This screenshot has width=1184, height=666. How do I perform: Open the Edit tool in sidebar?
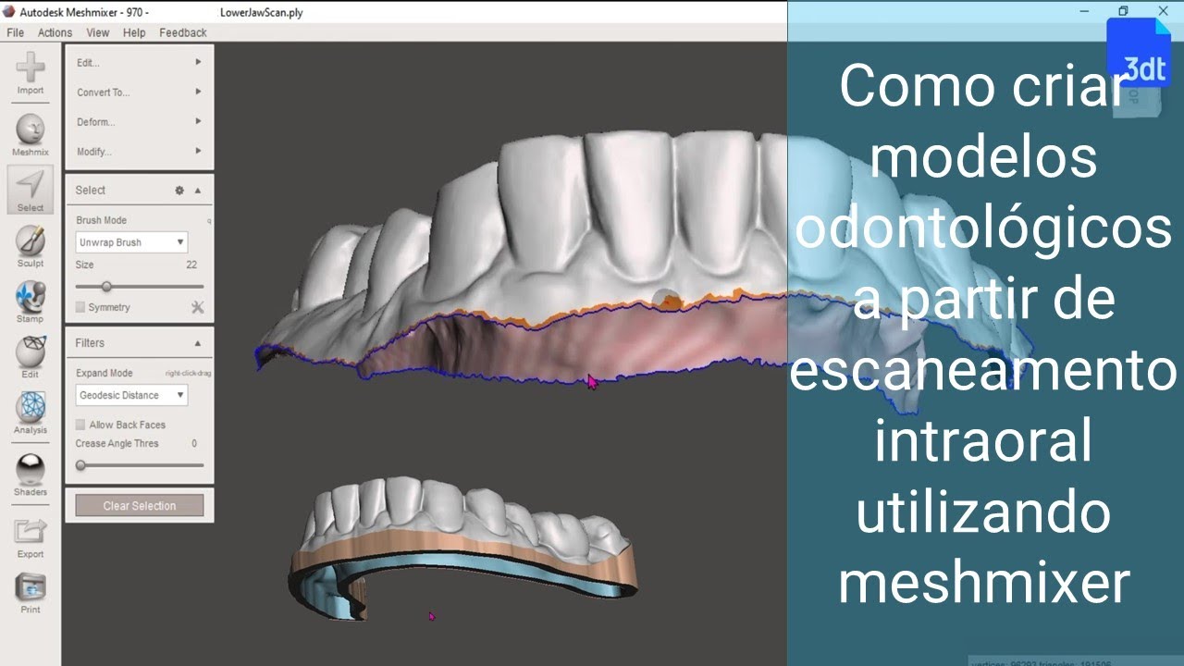[x=31, y=357]
